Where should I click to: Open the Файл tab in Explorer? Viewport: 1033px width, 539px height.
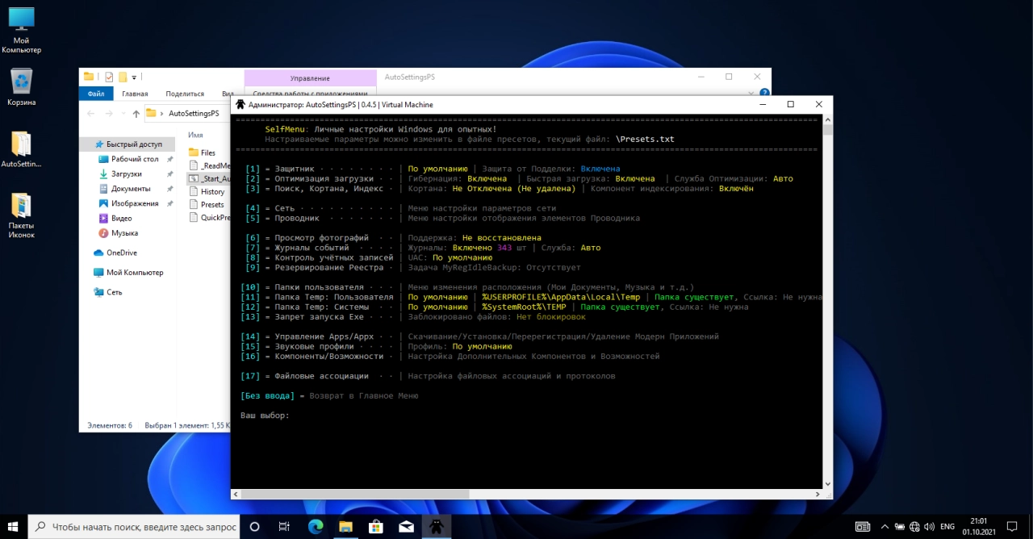[96, 94]
